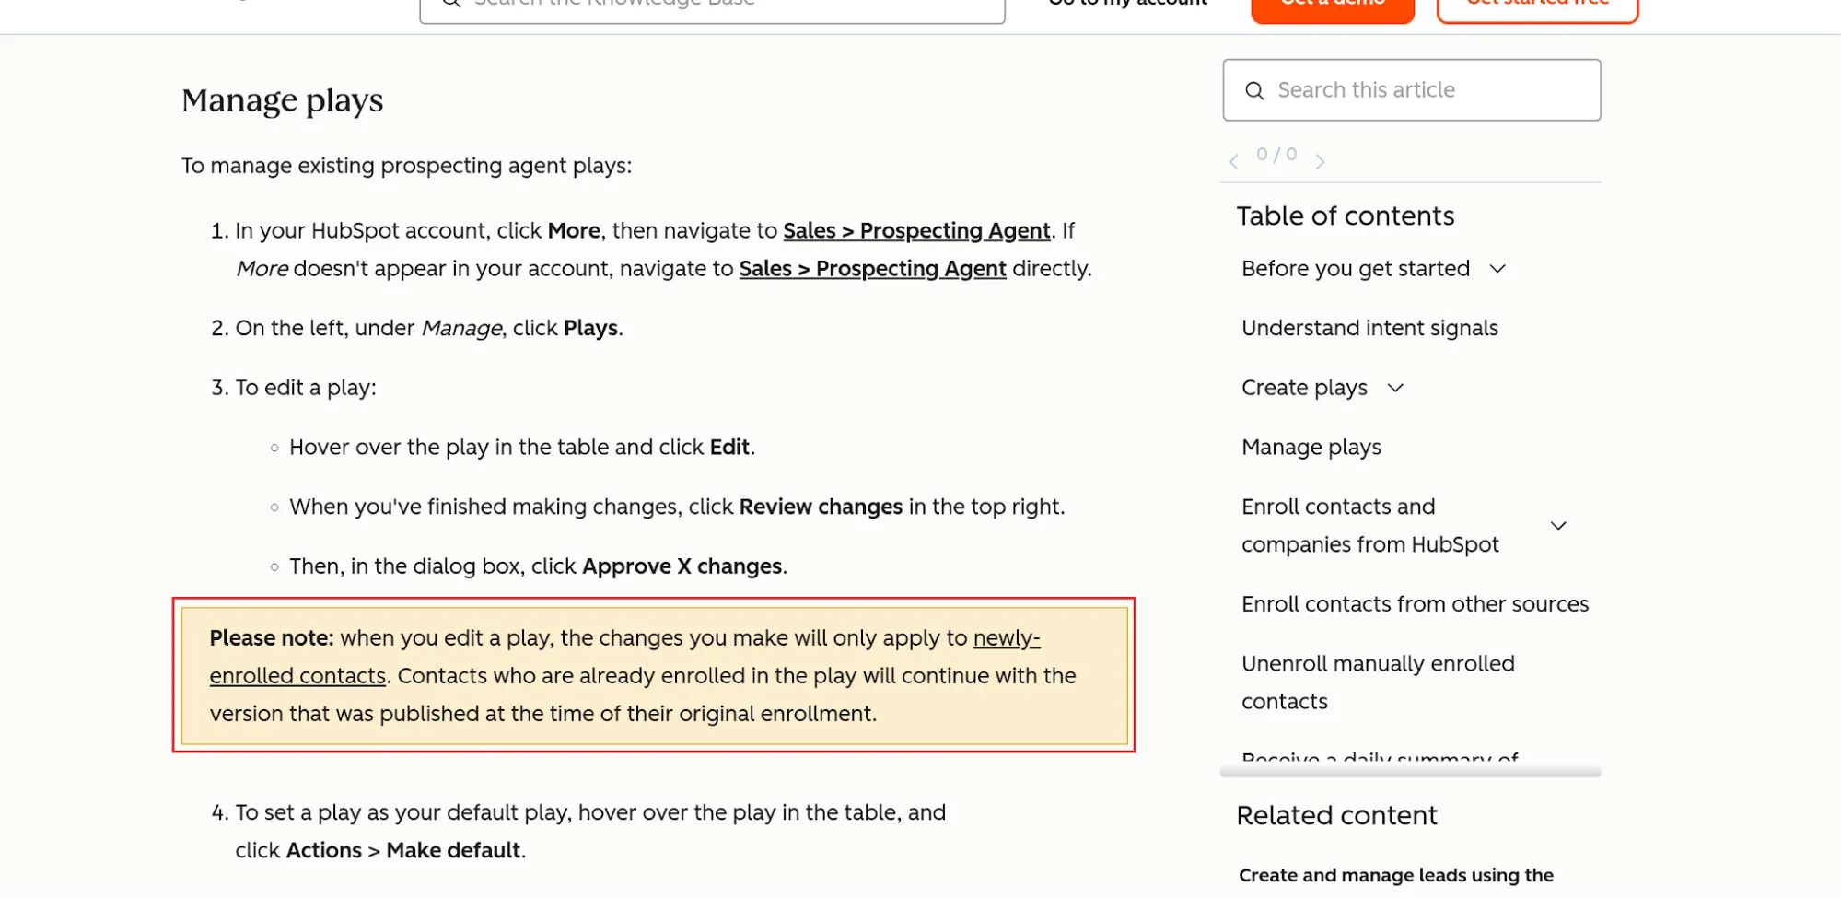Click the Table of contents heading
Screen dimensions: 1841x898
point(1345,216)
